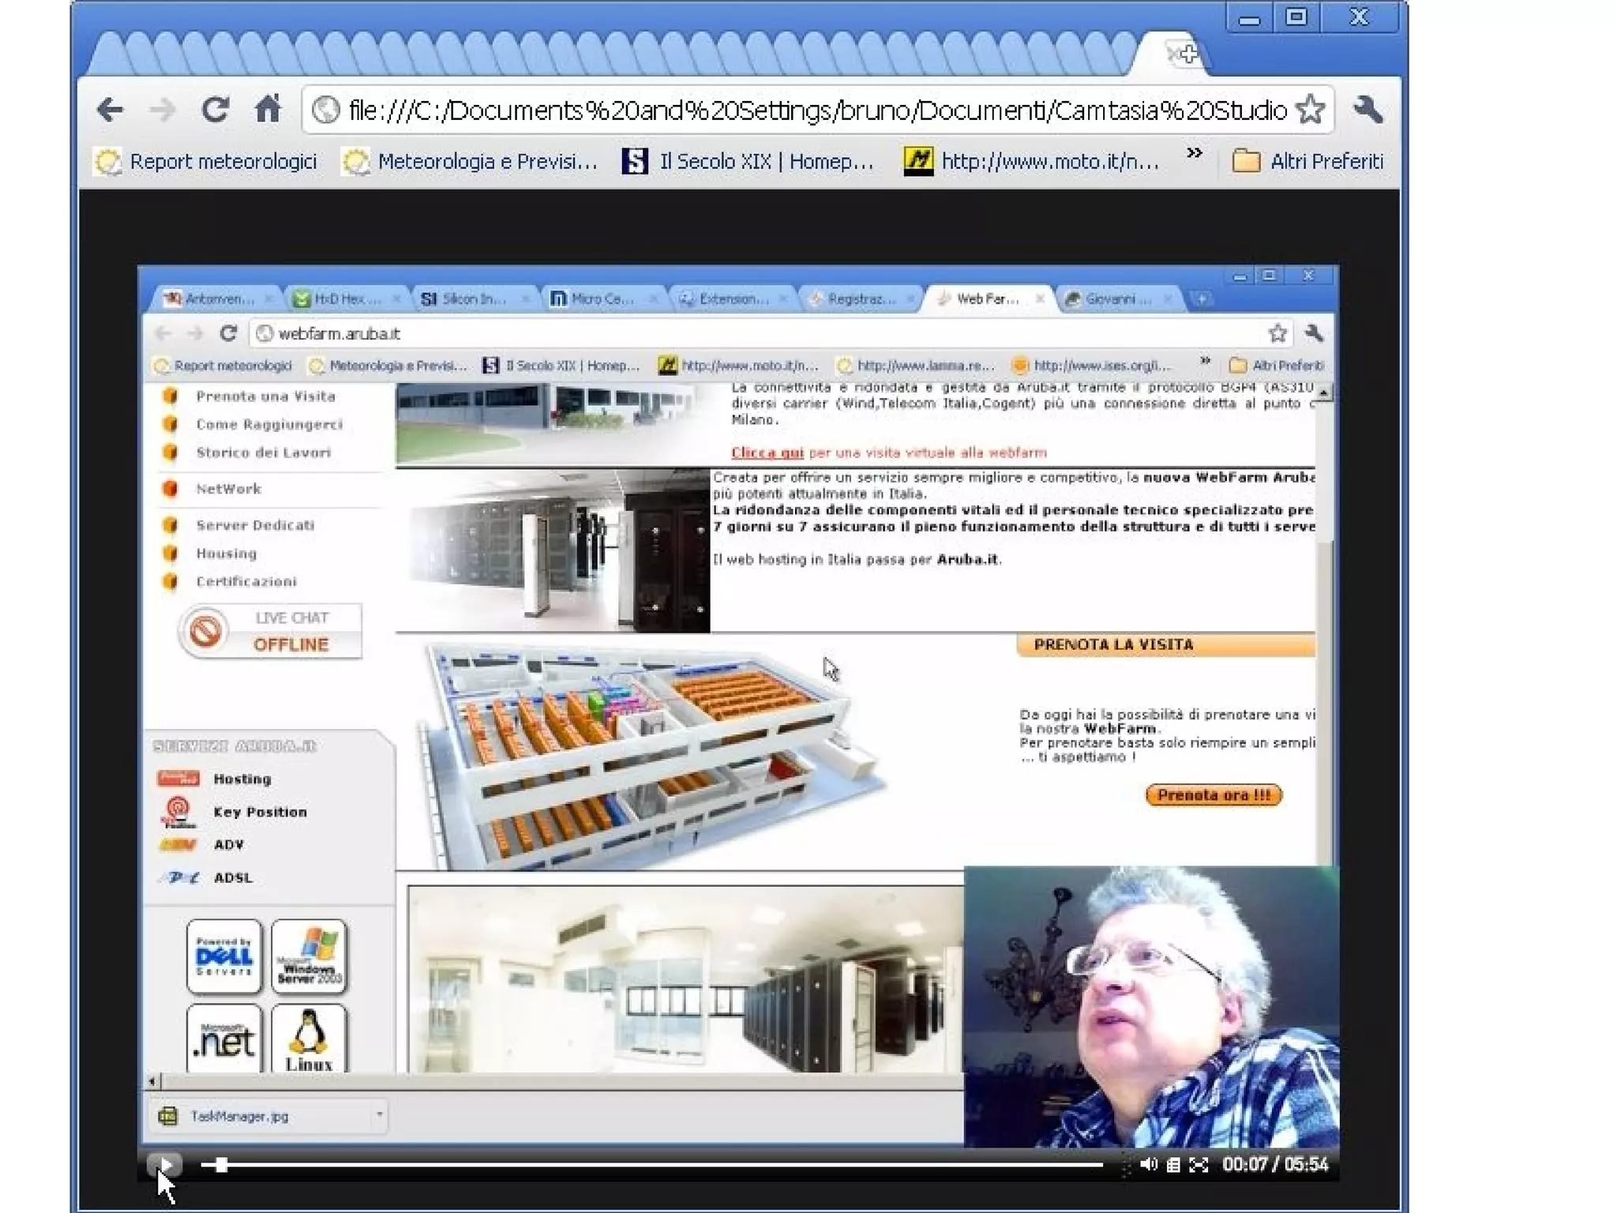This screenshot has height=1213, width=1617.
Task: Click the browser Forward arrow button
Action: [x=163, y=110]
